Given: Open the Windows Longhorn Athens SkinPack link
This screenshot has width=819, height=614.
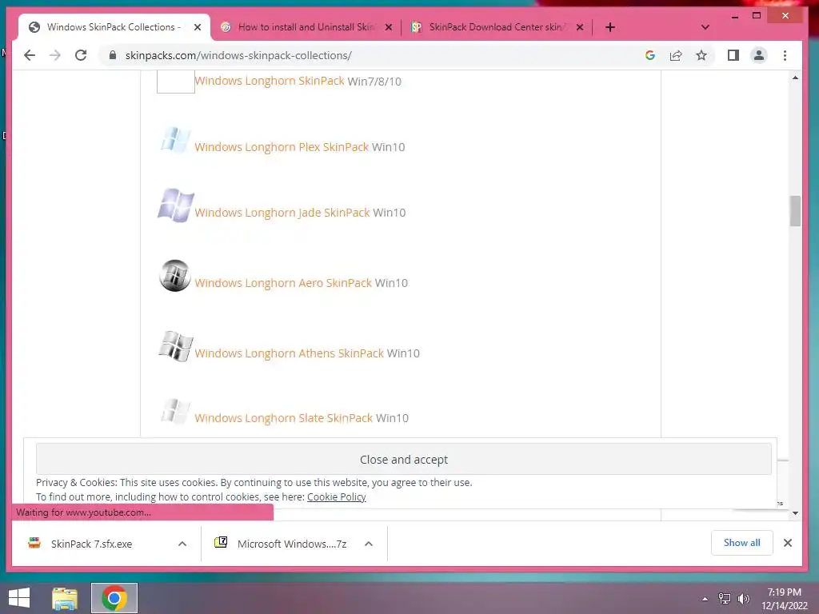Looking at the screenshot, I should [290, 353].
